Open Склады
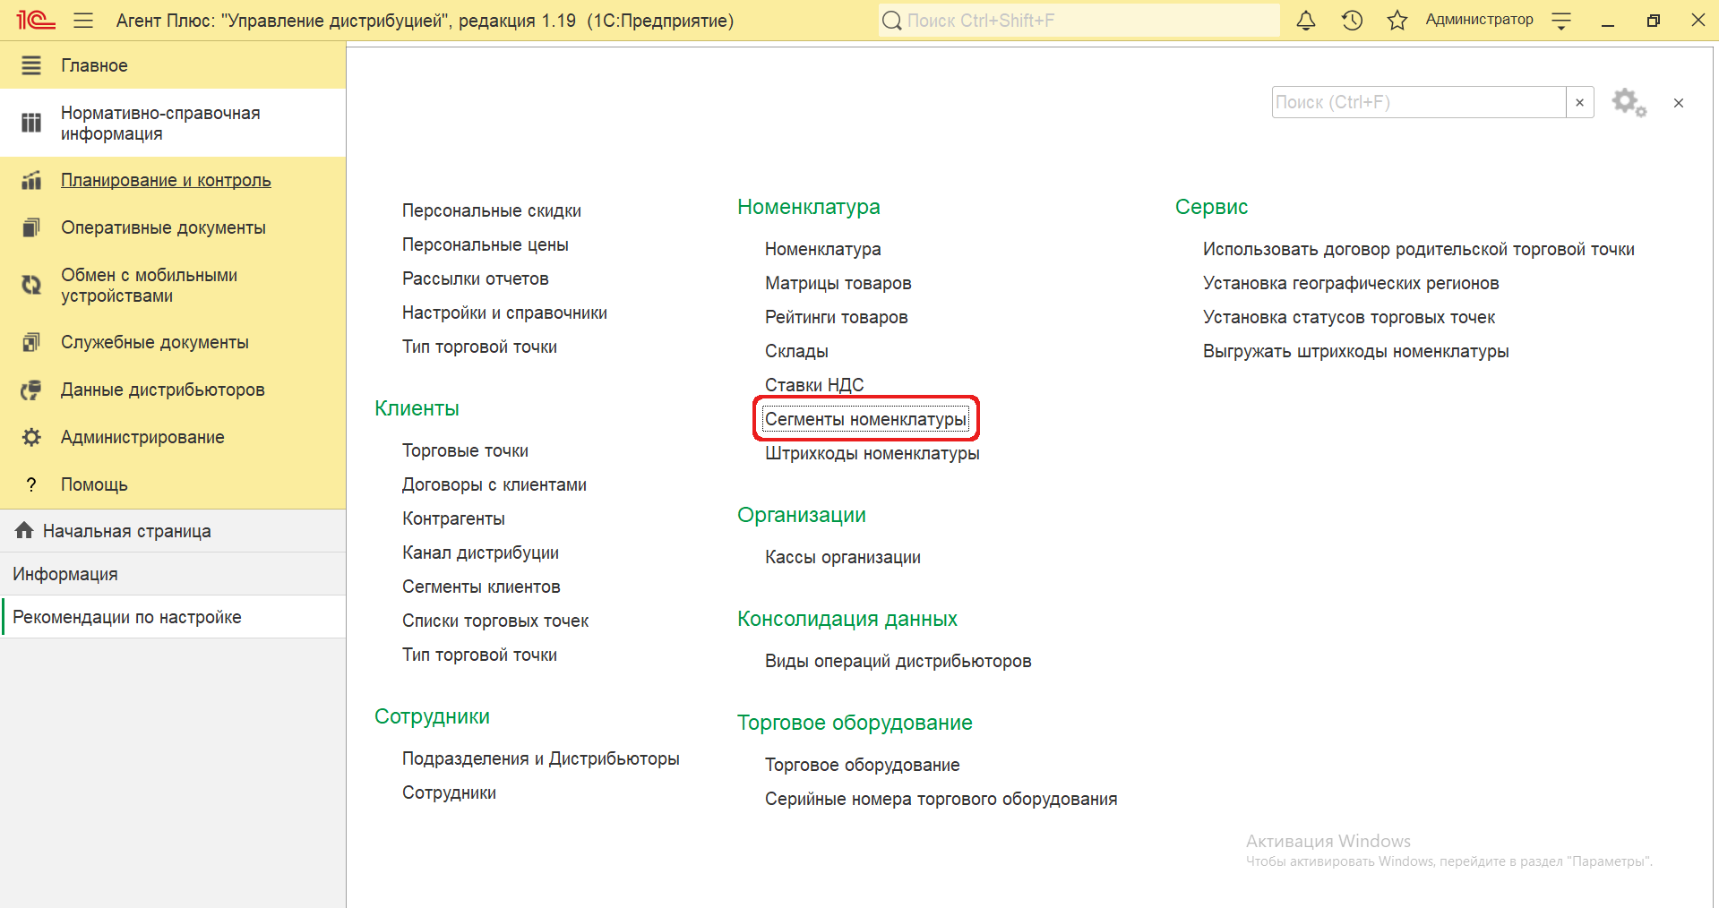 point(796,351)
